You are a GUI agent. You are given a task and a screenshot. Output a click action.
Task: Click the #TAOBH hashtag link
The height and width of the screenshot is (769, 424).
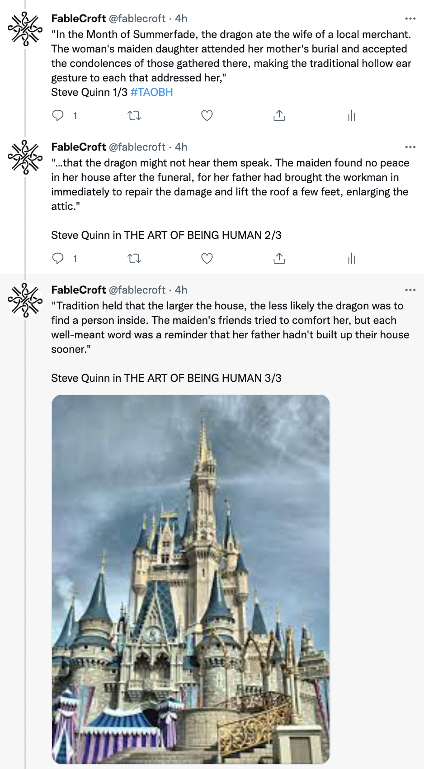point(151,92)
